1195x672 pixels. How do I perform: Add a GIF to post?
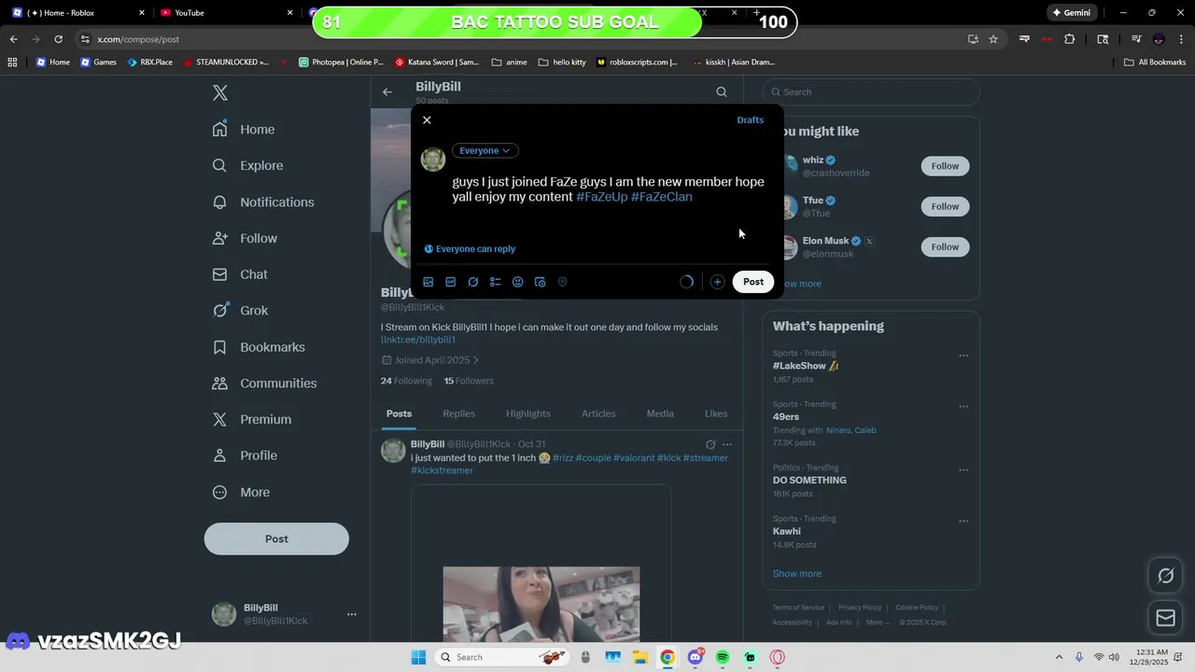451,282
